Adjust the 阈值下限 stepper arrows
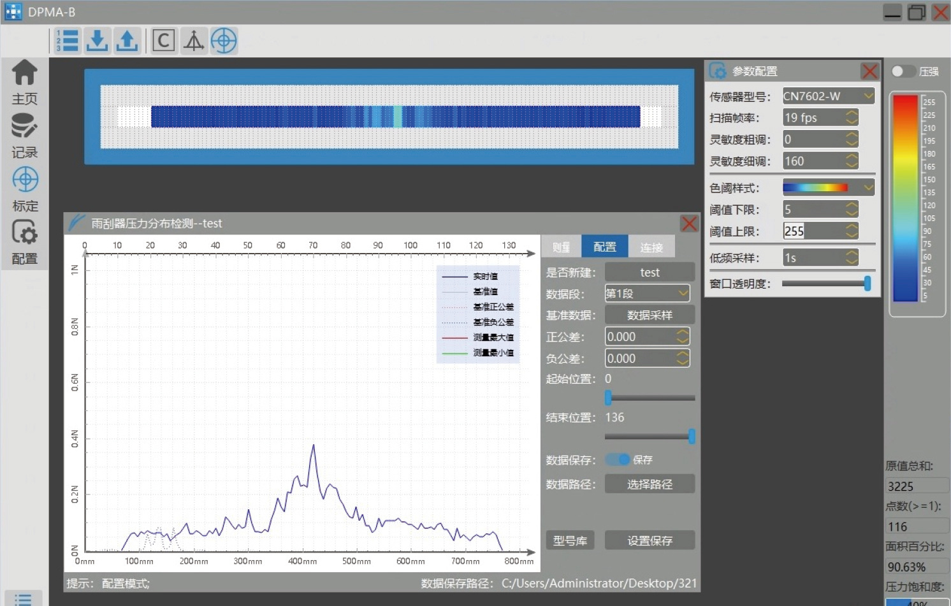 (852, 209)
